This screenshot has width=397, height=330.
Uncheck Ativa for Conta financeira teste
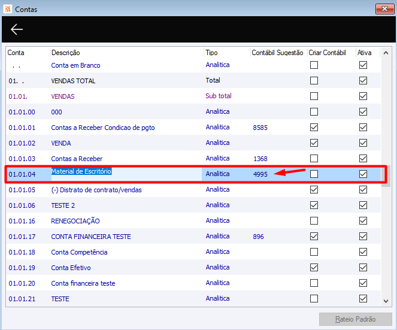coord(363,283)
